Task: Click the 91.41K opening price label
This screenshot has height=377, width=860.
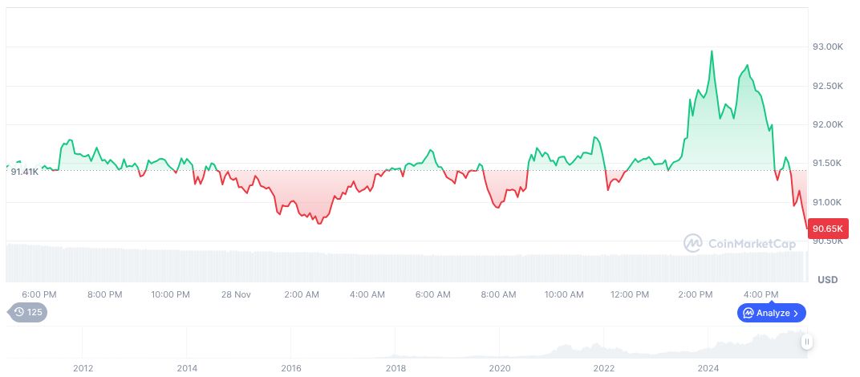Action: coord(25,172)
